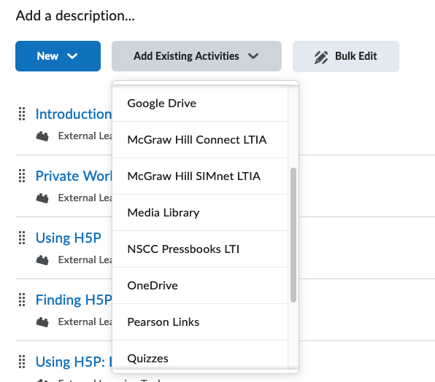Click the chevron on the New button
435x382 pixels.
pos(72,56)
